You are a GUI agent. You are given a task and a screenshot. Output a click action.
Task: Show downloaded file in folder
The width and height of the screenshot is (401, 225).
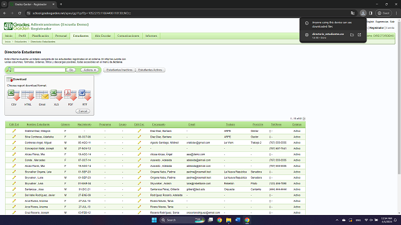352,35
